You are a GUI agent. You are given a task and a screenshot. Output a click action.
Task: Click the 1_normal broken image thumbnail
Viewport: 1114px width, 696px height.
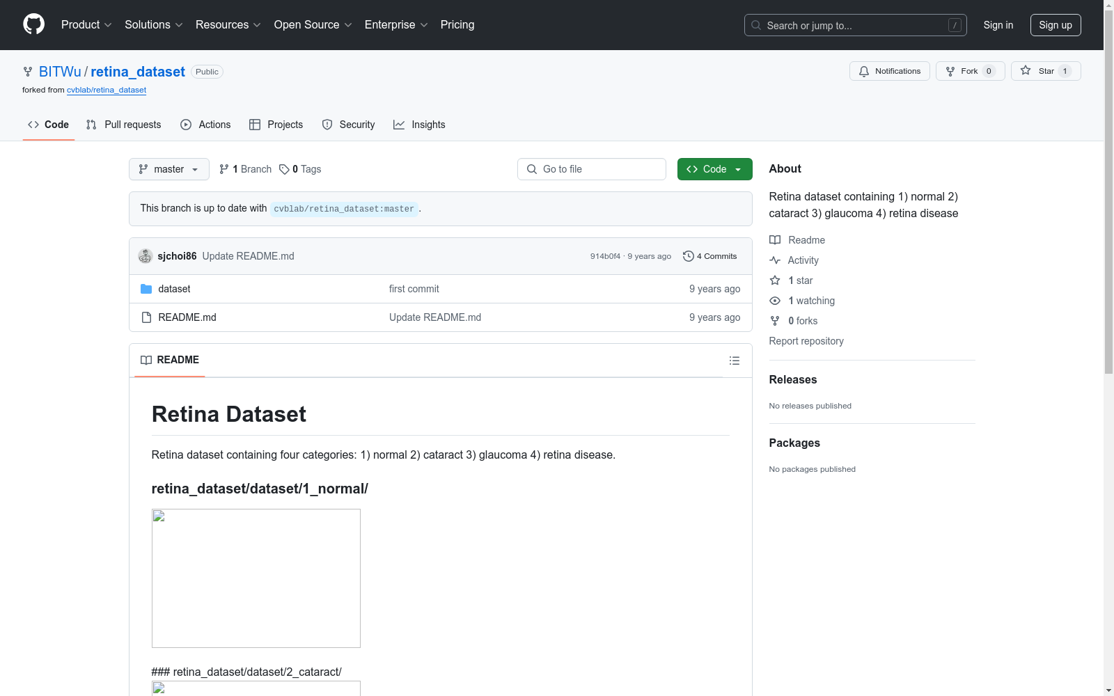pos(256,578)
